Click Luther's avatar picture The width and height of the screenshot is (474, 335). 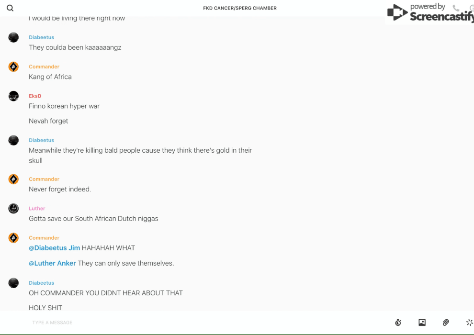[13, 209]
